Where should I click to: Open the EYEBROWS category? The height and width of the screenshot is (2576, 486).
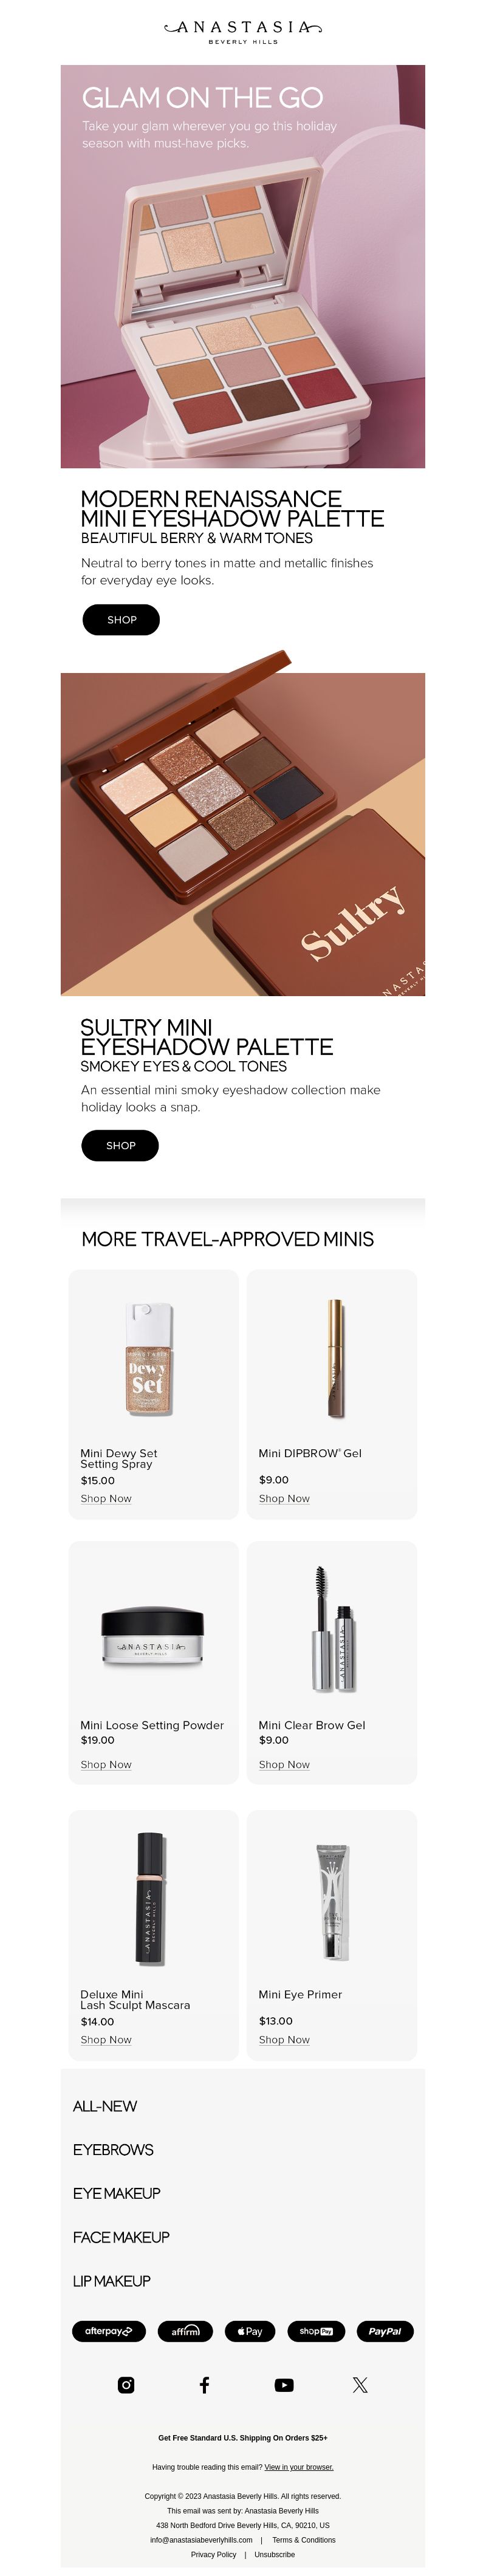113,2150
